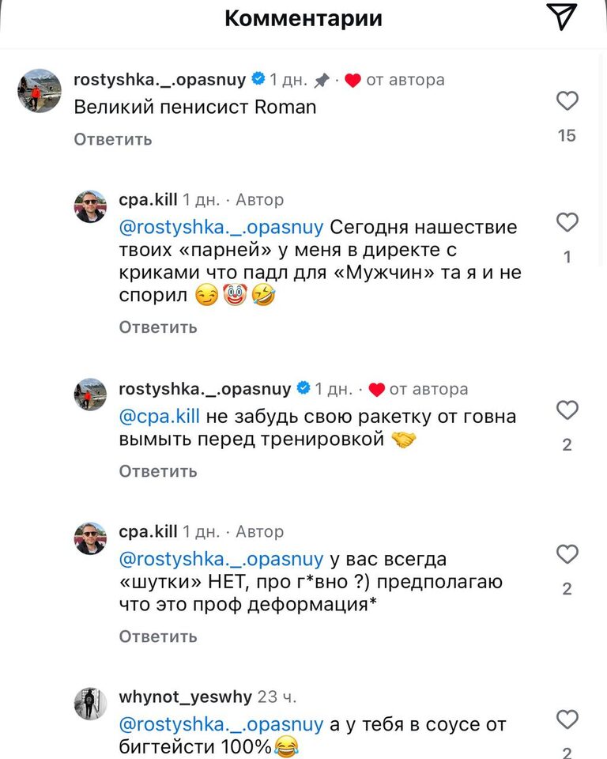This screenshot has width=607, height=759.
Task: Tap the pin icon on top comment
Action: coord(322,80)
